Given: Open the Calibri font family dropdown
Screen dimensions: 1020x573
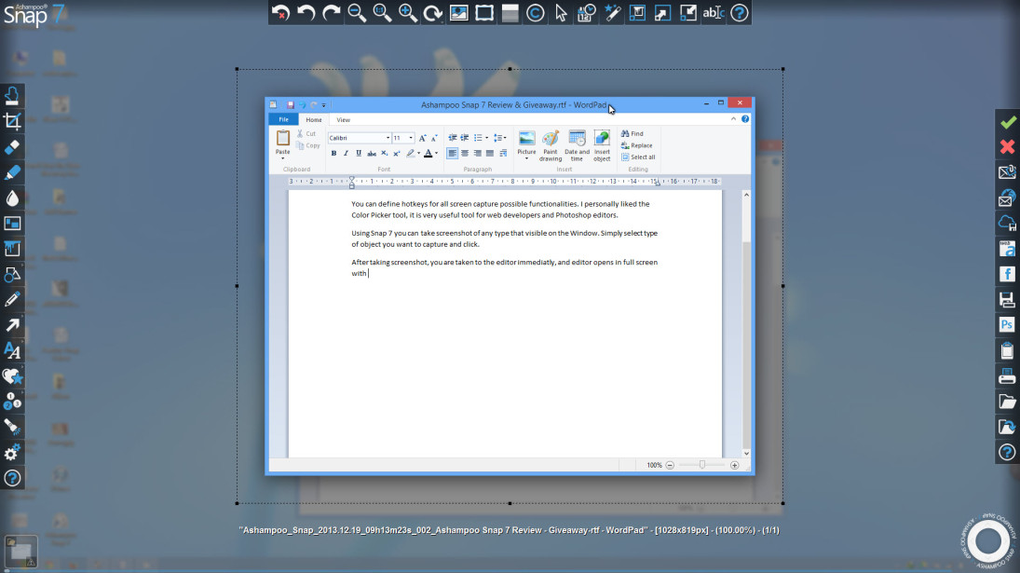Looking at the screenshot, I should (x=388, y=138).
